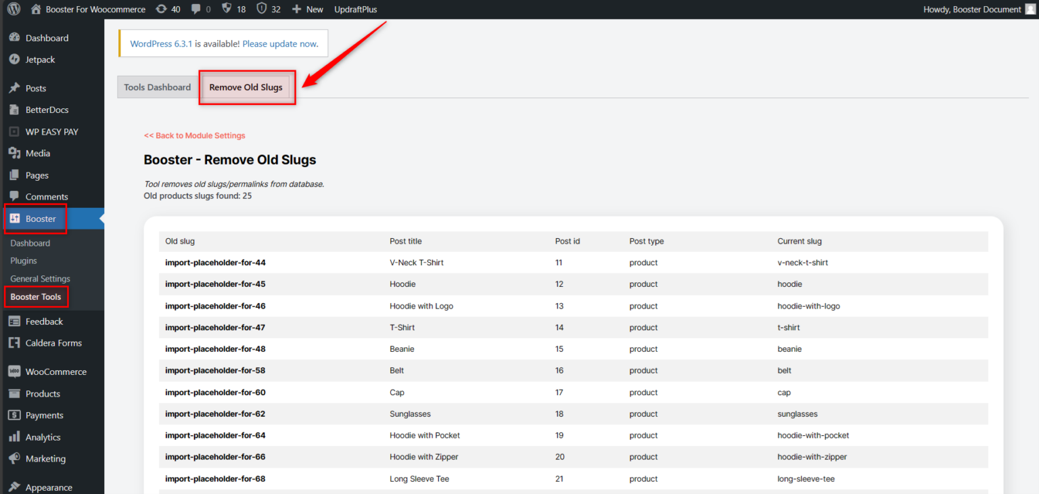The height and width of the screenshot is (494, 1039).
Task: Click the Hoodie with Zipper post title
Action: [424, 457]
